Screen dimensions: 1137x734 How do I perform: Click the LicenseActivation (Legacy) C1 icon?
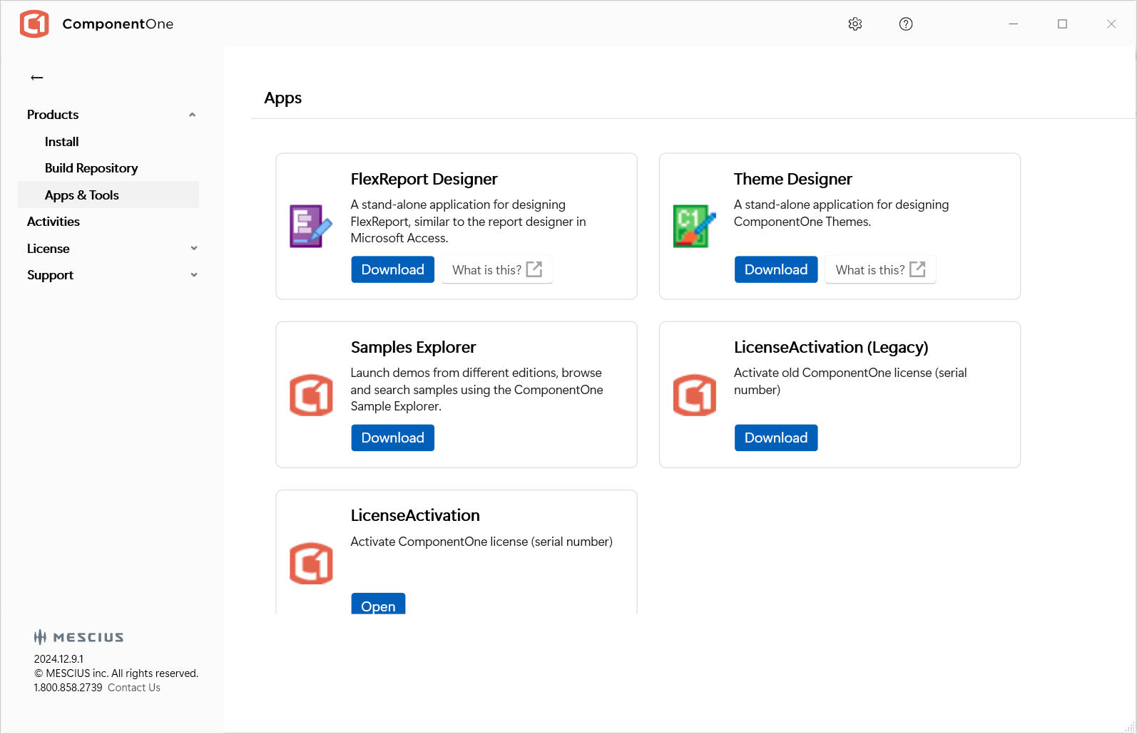click(x=694, y=395)
